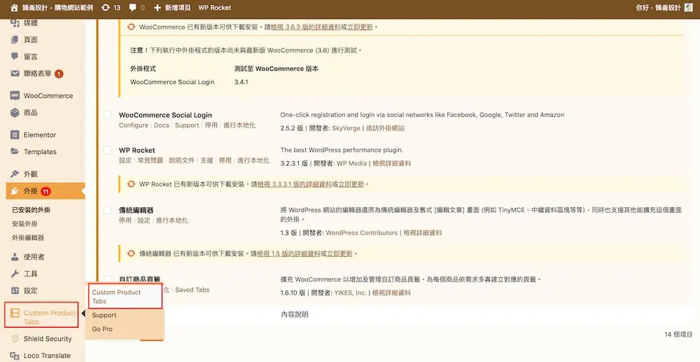The image size is (700, 362).
Task: Click 常見問題 under WP Rocket
Action: (x=150, y=160)
